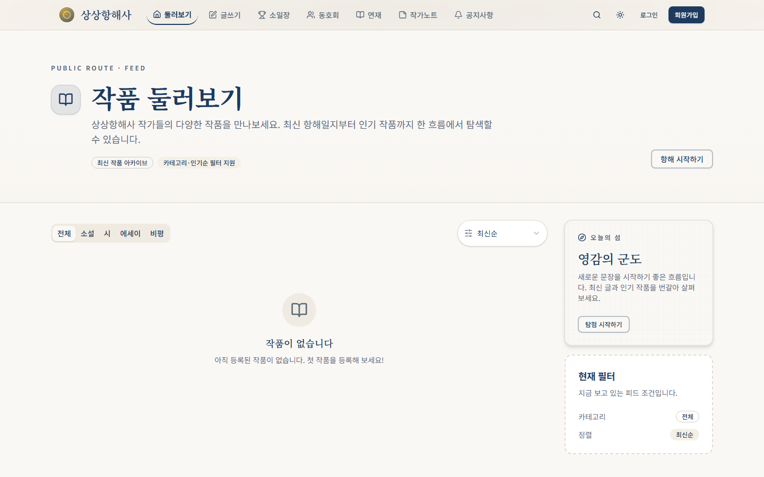Go to 글쓰기 in navigation
This screenshot has height=477, width=764.
[x=225, y=15]
